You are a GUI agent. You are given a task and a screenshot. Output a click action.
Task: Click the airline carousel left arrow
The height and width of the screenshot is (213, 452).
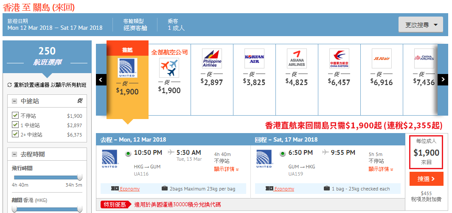[101, 80]
